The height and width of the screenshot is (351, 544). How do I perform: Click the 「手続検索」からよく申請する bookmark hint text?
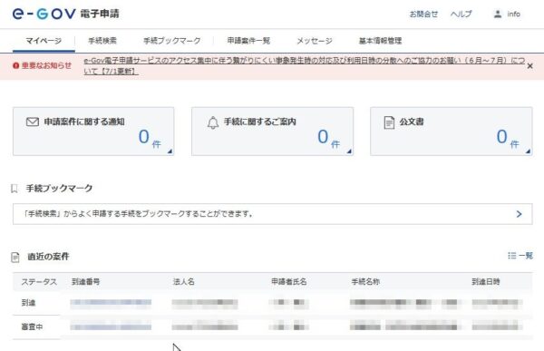pyautogui.click(x=138, y=214)
